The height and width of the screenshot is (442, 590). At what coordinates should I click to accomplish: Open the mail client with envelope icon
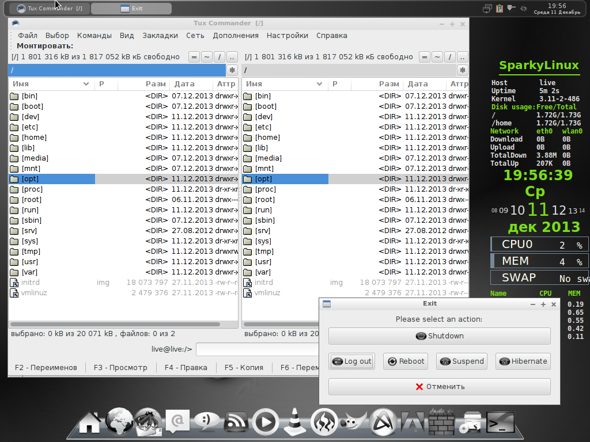coord(148,422)
